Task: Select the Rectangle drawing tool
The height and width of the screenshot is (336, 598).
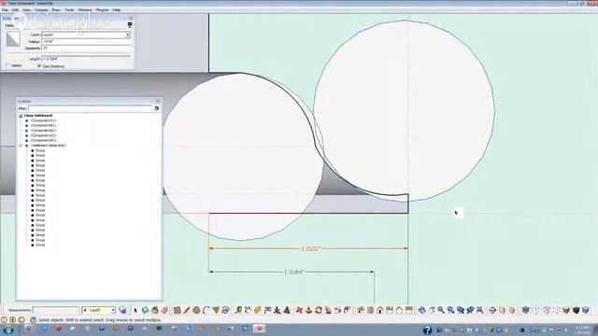Action: tap(177, 311)
